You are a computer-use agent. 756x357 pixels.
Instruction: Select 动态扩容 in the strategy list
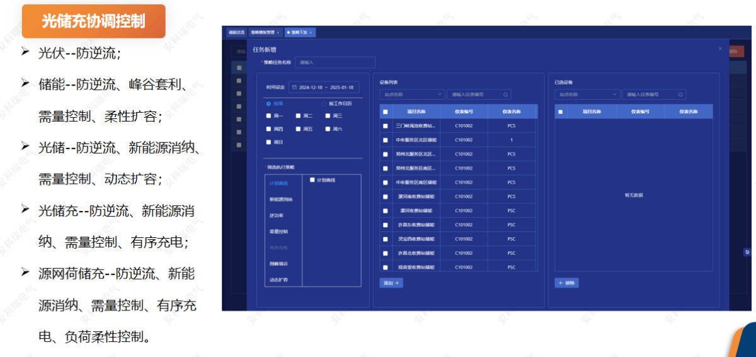pos(278,280)
